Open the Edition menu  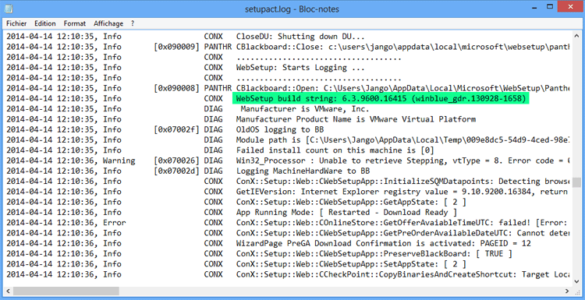click(45, 23)
